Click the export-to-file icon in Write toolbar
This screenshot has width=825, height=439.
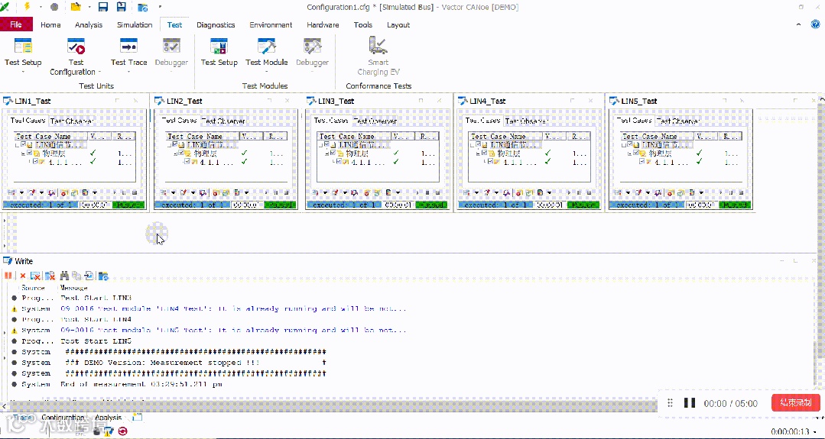89,275
